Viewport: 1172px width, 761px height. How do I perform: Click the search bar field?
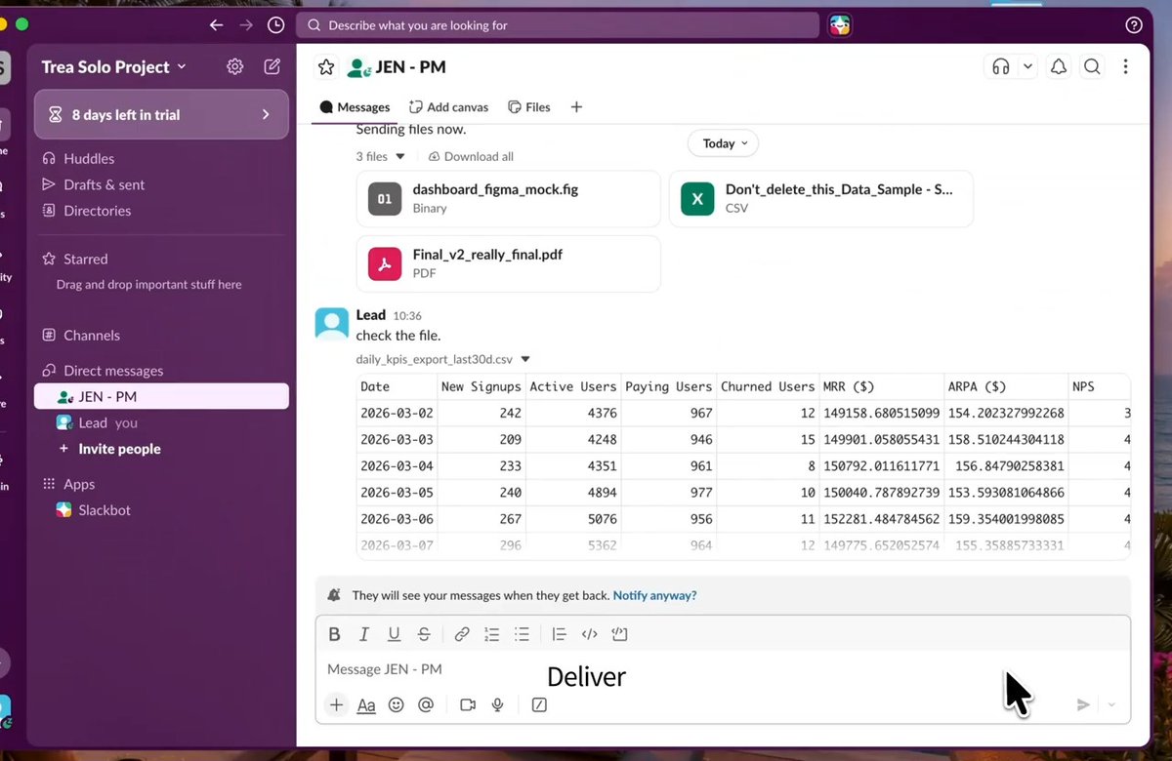[558, 25]
